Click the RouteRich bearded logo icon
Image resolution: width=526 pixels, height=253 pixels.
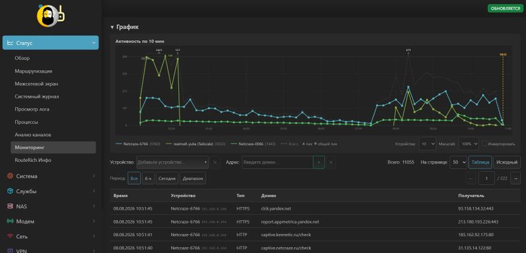50,16
